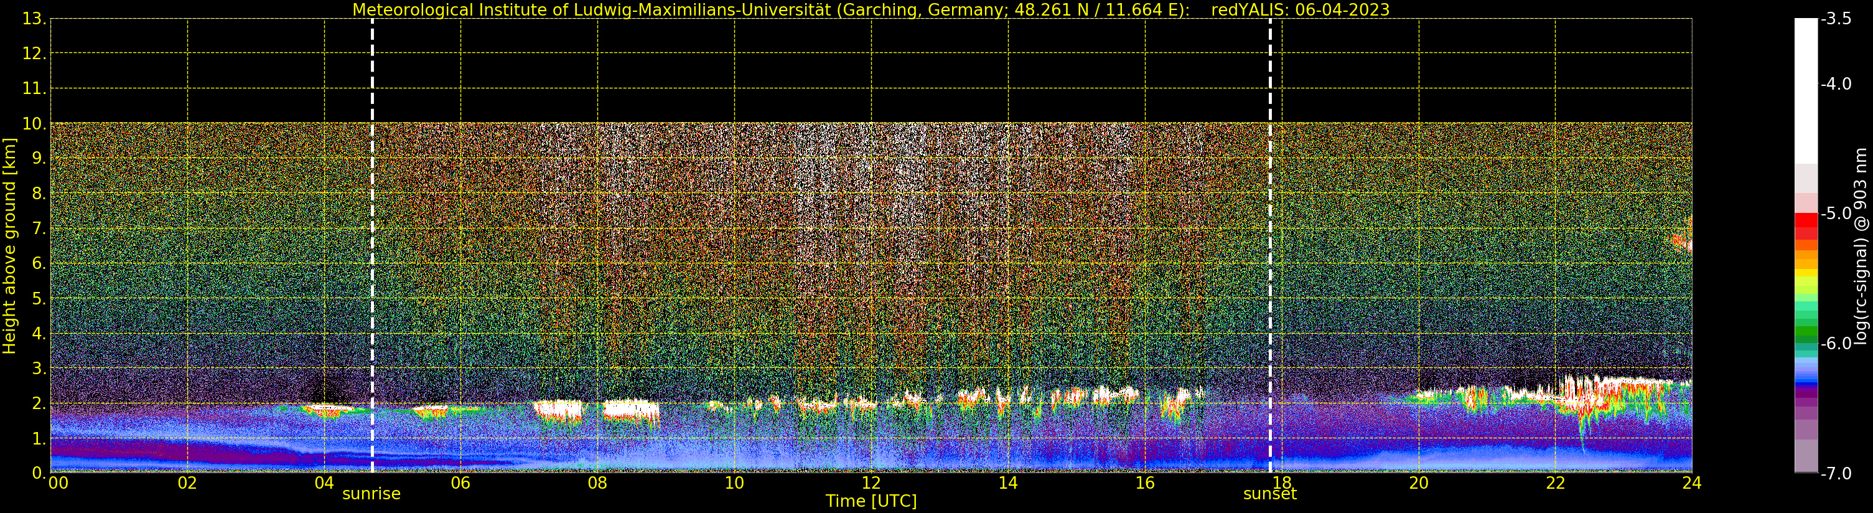Screen dimensions: 1873x513
Task: Click height-axis tick label '8.'
Action: point(39,194)
